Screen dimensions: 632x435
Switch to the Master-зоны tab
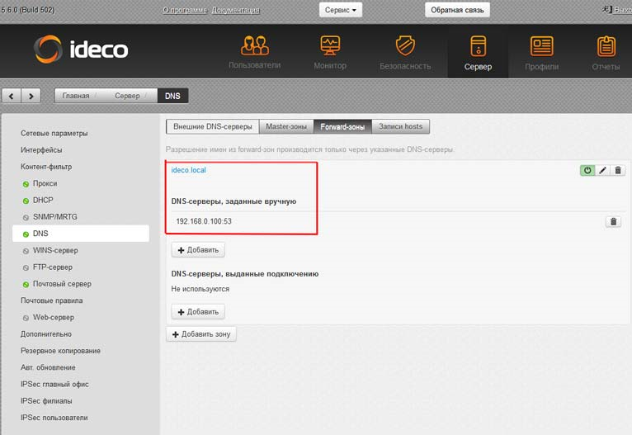click(x=286, y=126)
